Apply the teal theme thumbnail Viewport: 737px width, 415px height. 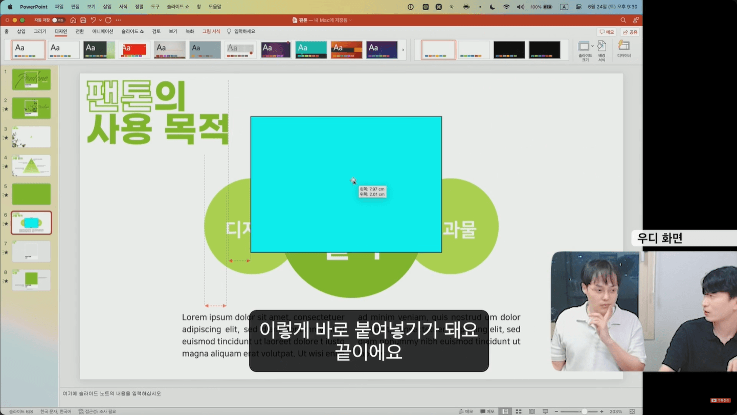pos(311,50)
